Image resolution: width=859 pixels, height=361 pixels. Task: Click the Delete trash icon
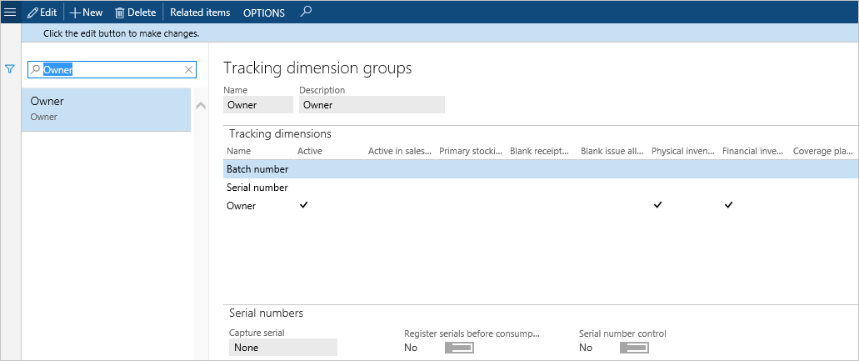tap(120, 13)
